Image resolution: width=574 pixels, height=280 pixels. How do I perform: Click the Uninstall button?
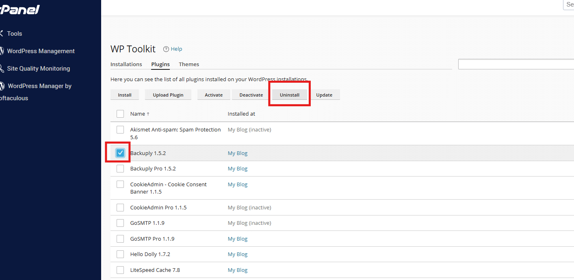(289, 95)
